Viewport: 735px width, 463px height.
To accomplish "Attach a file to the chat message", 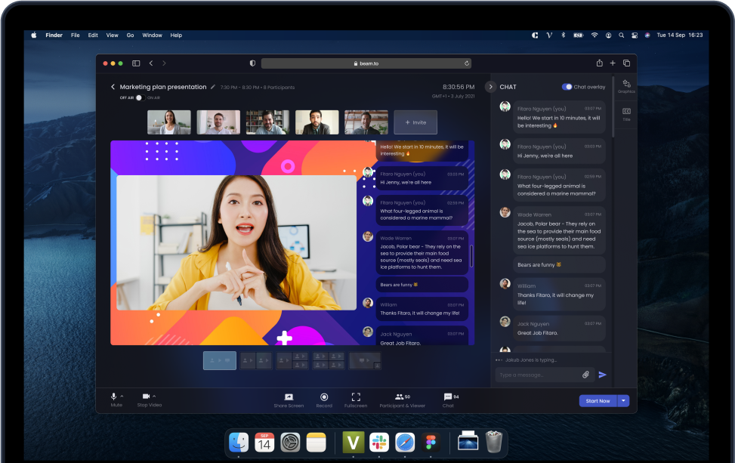I will 586,375.
